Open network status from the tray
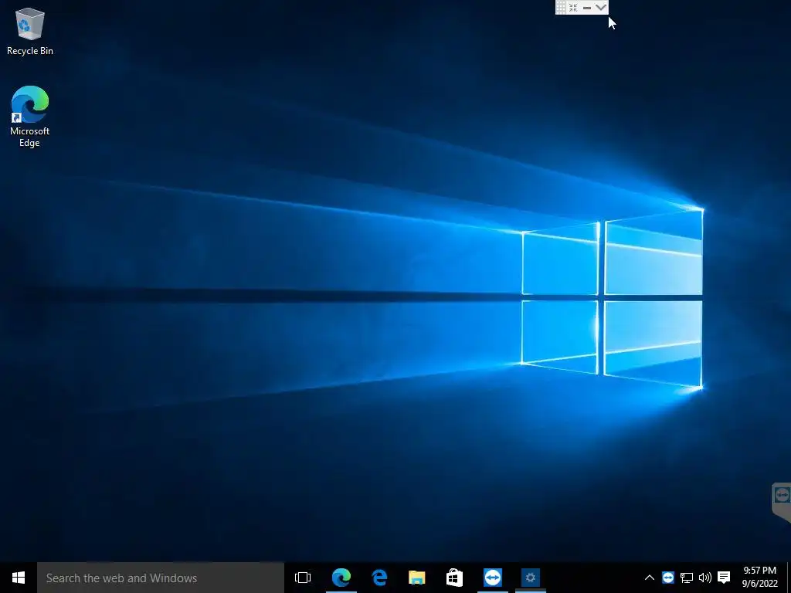Screen dimensions: 791x593 687,578
